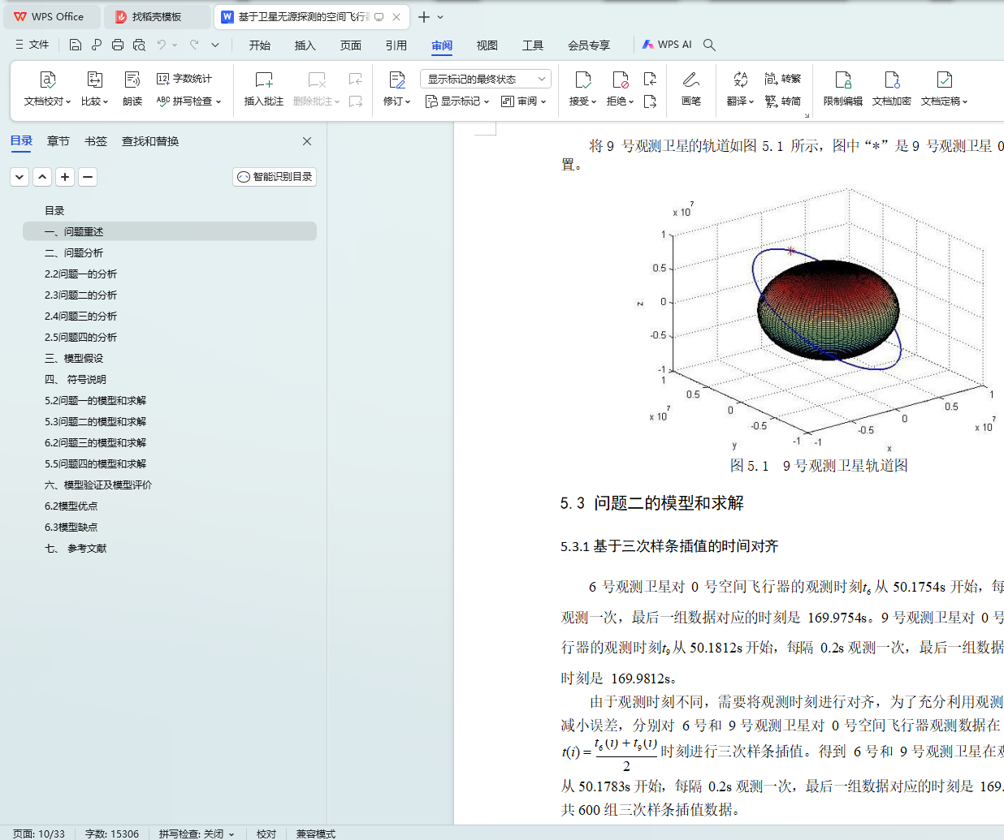
Task: Click the 字数: 15306 status entry
Action: pyautogui.click(x=112, y=834)
